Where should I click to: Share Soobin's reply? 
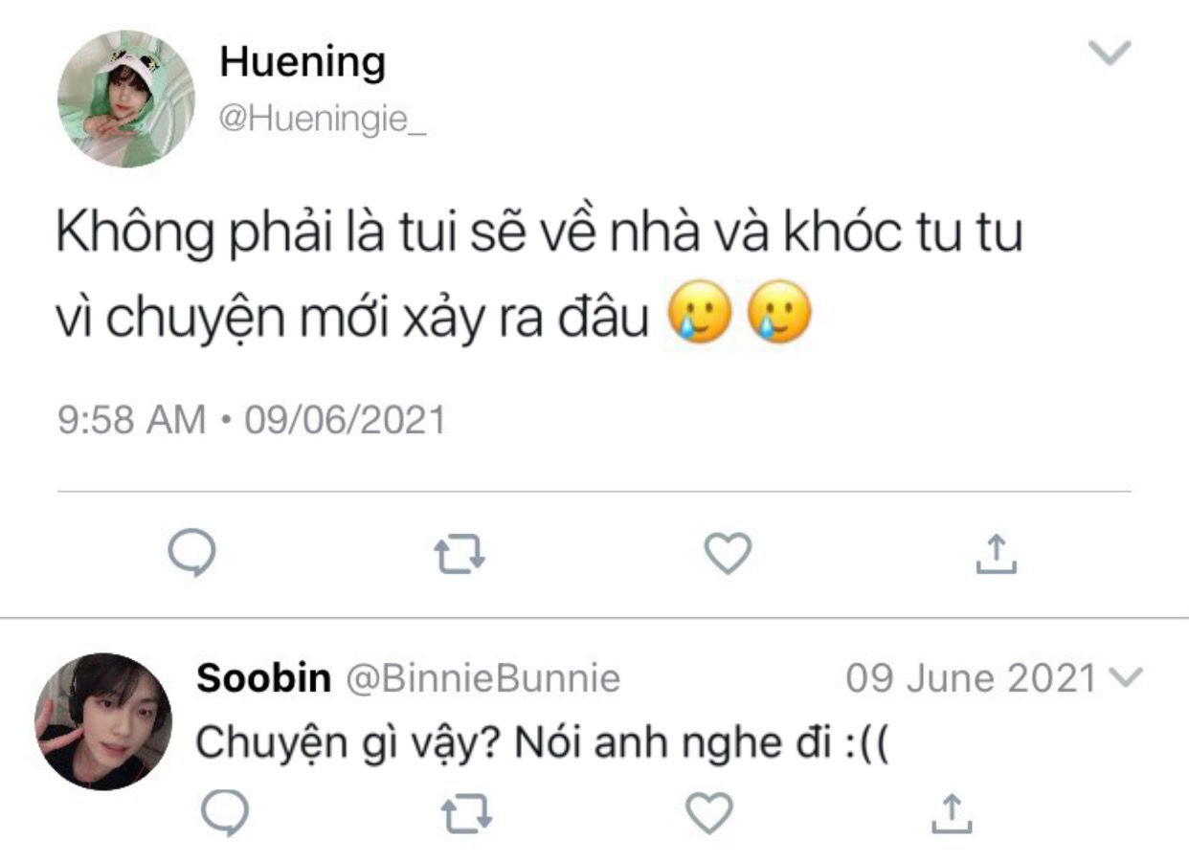952,814
